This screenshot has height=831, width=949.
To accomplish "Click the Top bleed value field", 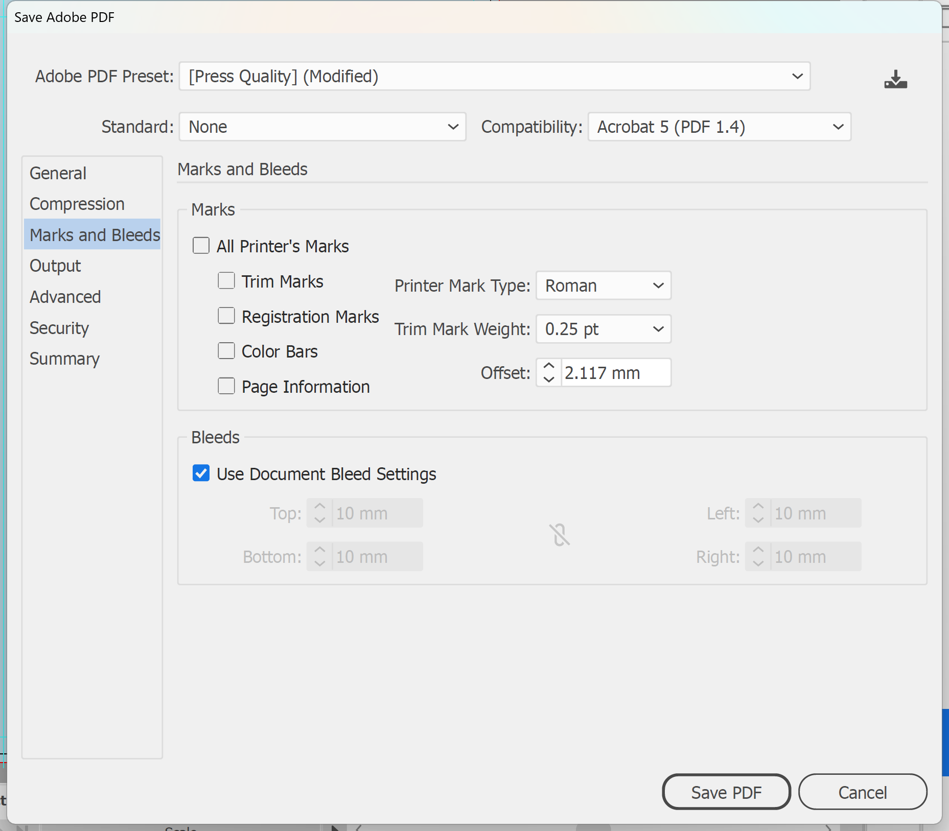I will [x=377, y=513].
